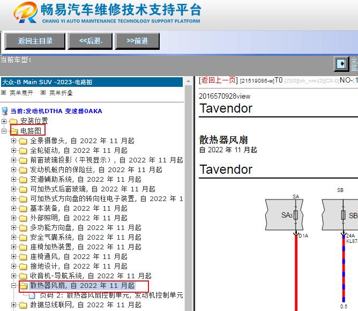The width and height of the screenshot is (358, 311).
Task: Expand the 安装位置 tree node
Action: [4, 121]
